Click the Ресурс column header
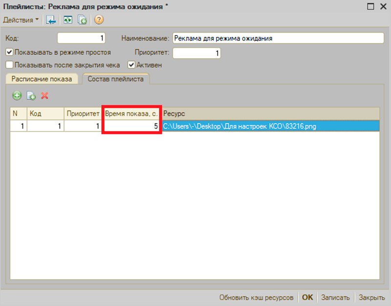 (x=271, y=114)
